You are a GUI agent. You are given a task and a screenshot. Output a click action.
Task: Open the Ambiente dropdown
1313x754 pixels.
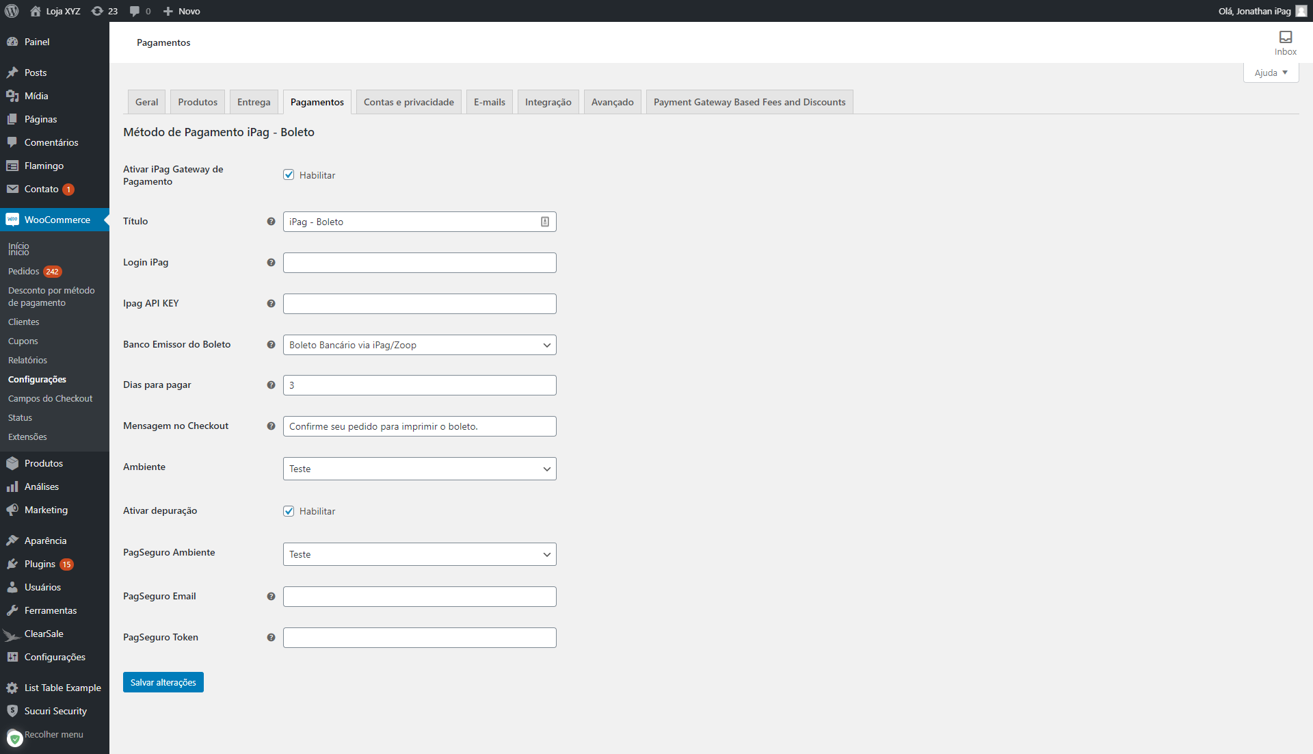pyautogui.click(x=419, y=469)
